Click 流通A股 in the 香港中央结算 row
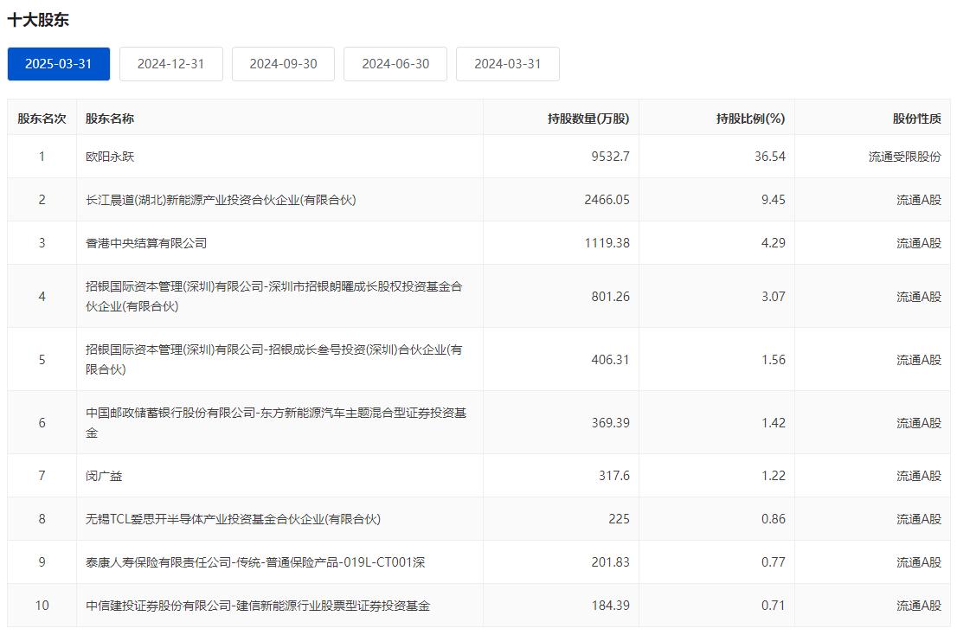The width and height of the screenshot is (957, 635). point(919,243)
